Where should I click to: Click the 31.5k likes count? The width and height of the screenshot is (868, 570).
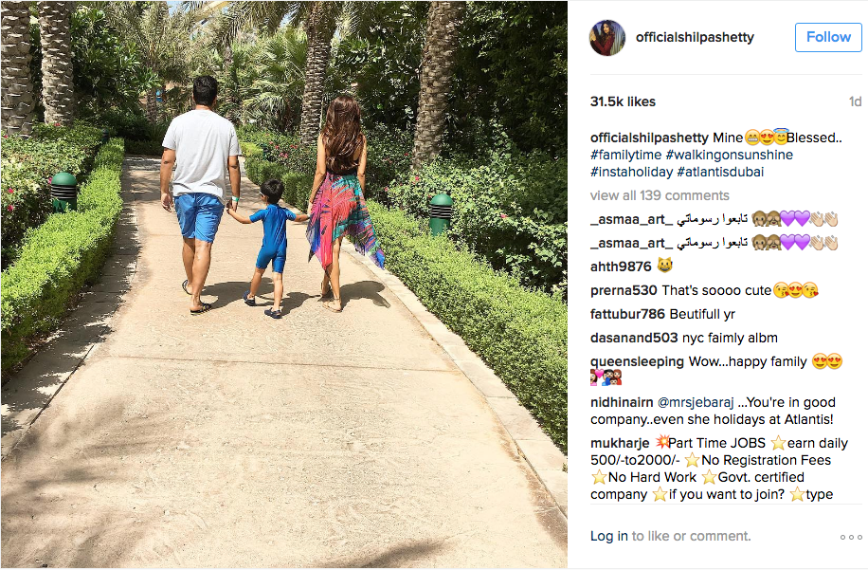(x=623, y=101)
